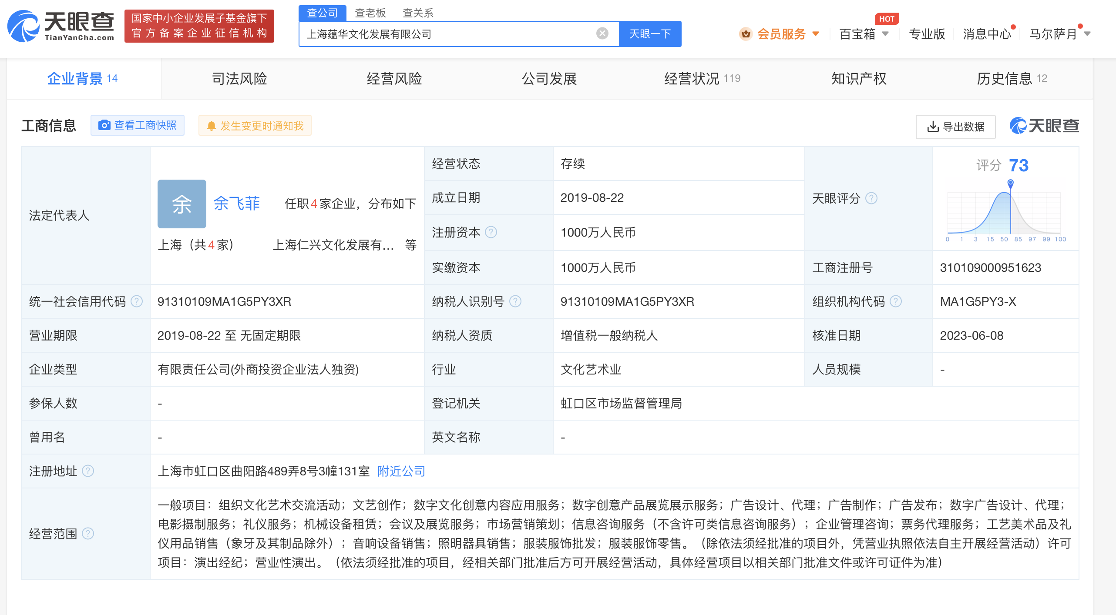
Task: Click help icon next to 注册地址
Action: pyautogui.click(x=88, y=471)
